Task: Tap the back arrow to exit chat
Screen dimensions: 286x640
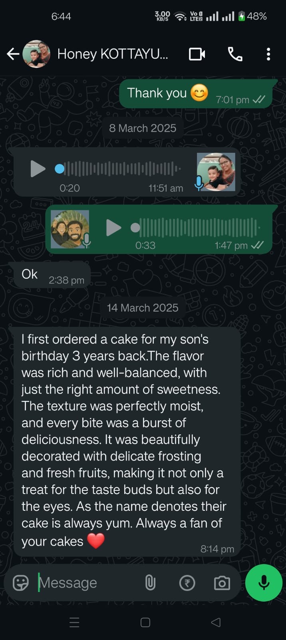Action: [13, 54]
